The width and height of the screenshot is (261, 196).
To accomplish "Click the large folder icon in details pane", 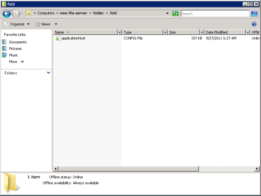I will click(12, 183).
